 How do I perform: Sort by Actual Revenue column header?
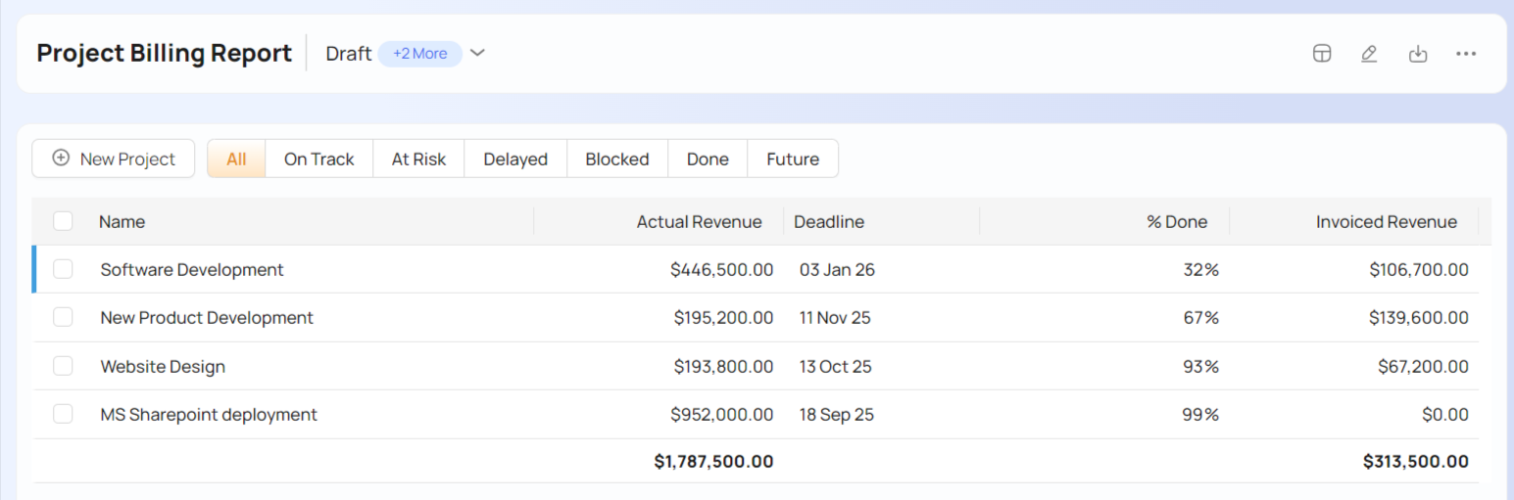tap(699, 222)
